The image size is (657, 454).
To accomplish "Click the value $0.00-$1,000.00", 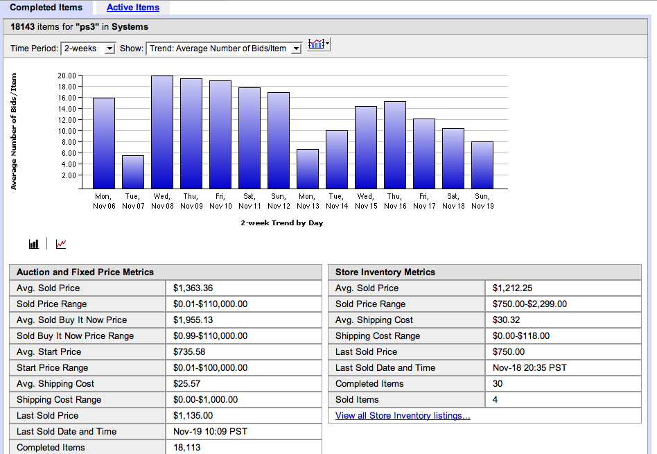I will click(x=205, y=399).
